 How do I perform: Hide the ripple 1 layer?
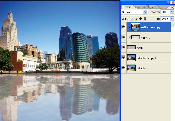coord(123,37)
